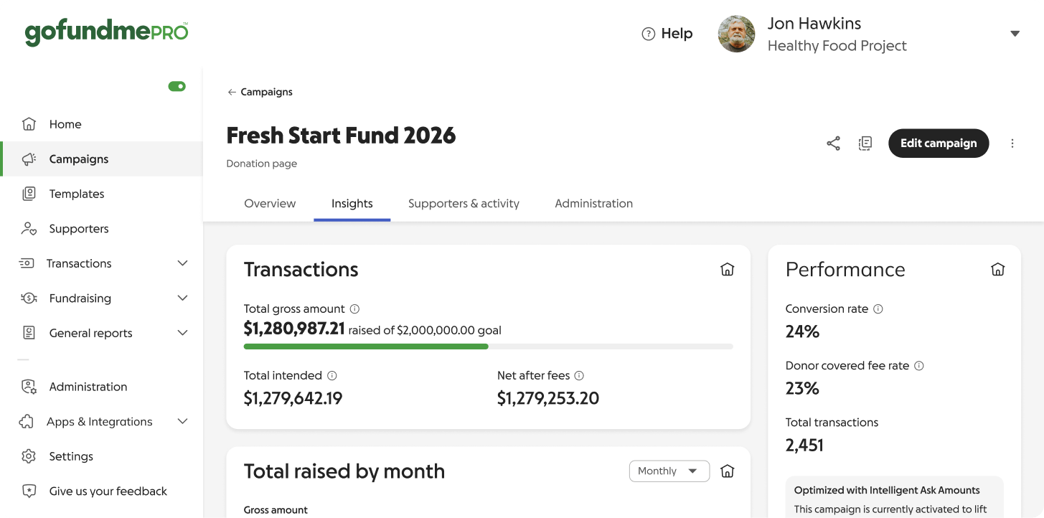Open the three-dot overflow menu beside Edit campaign

point(1012,143)
